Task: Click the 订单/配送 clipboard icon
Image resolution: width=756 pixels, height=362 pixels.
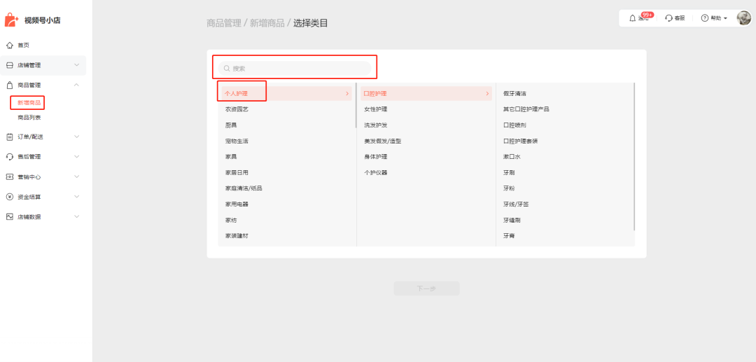Action: [10, 137]
